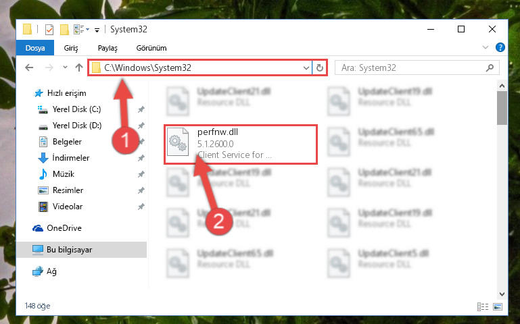Image resolution: width=520 pixels, height=324 pixels.
Task: Open Customize Quick Access Toolbar dropdown
Action: tap(97, 30)
